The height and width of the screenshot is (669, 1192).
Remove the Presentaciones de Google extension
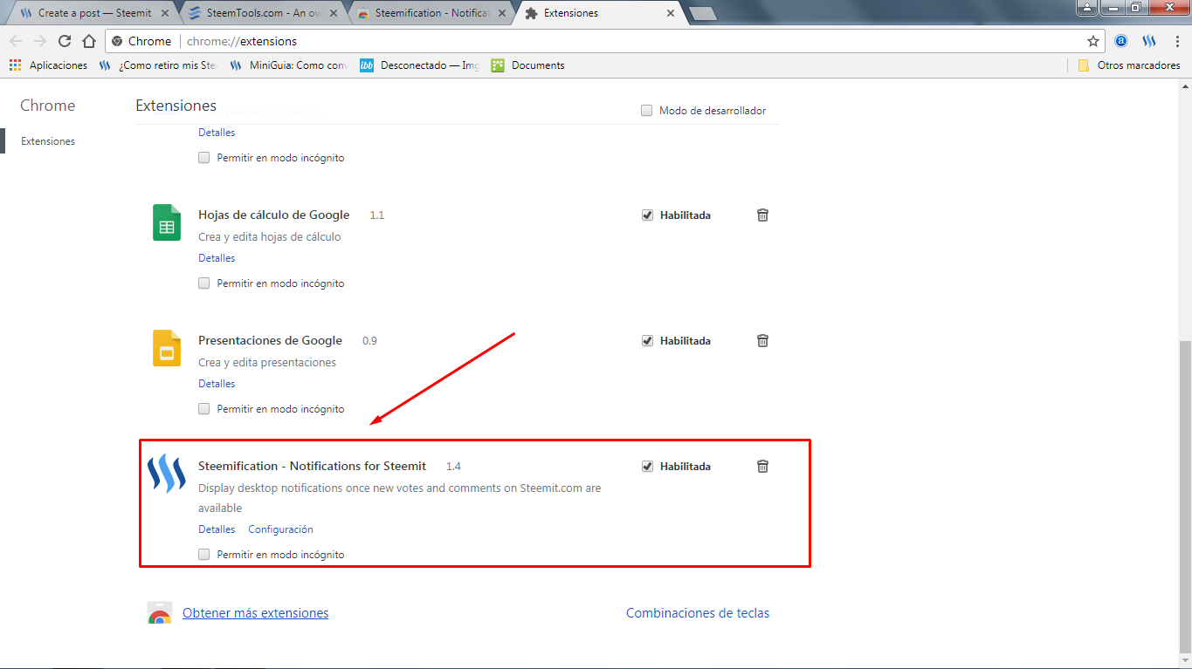762,340
